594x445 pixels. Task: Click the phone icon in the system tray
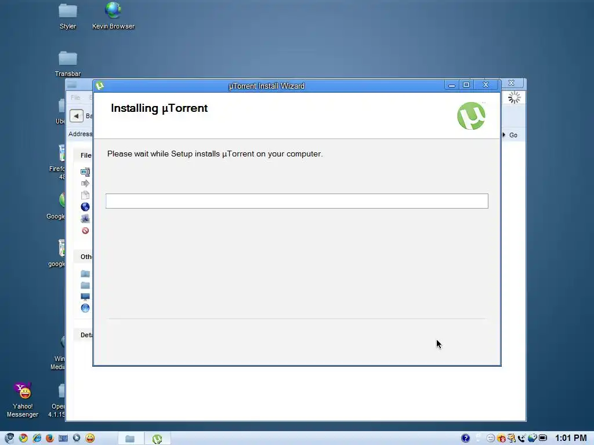pyautogui.click(x=521, y=438)
